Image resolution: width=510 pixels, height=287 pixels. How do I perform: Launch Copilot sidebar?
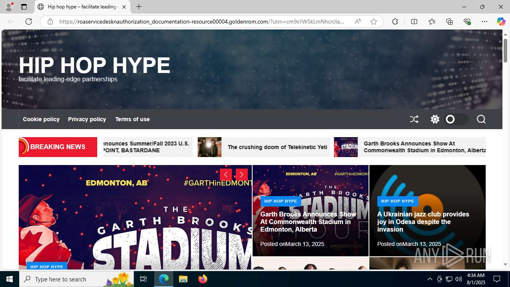pos(501,22)
